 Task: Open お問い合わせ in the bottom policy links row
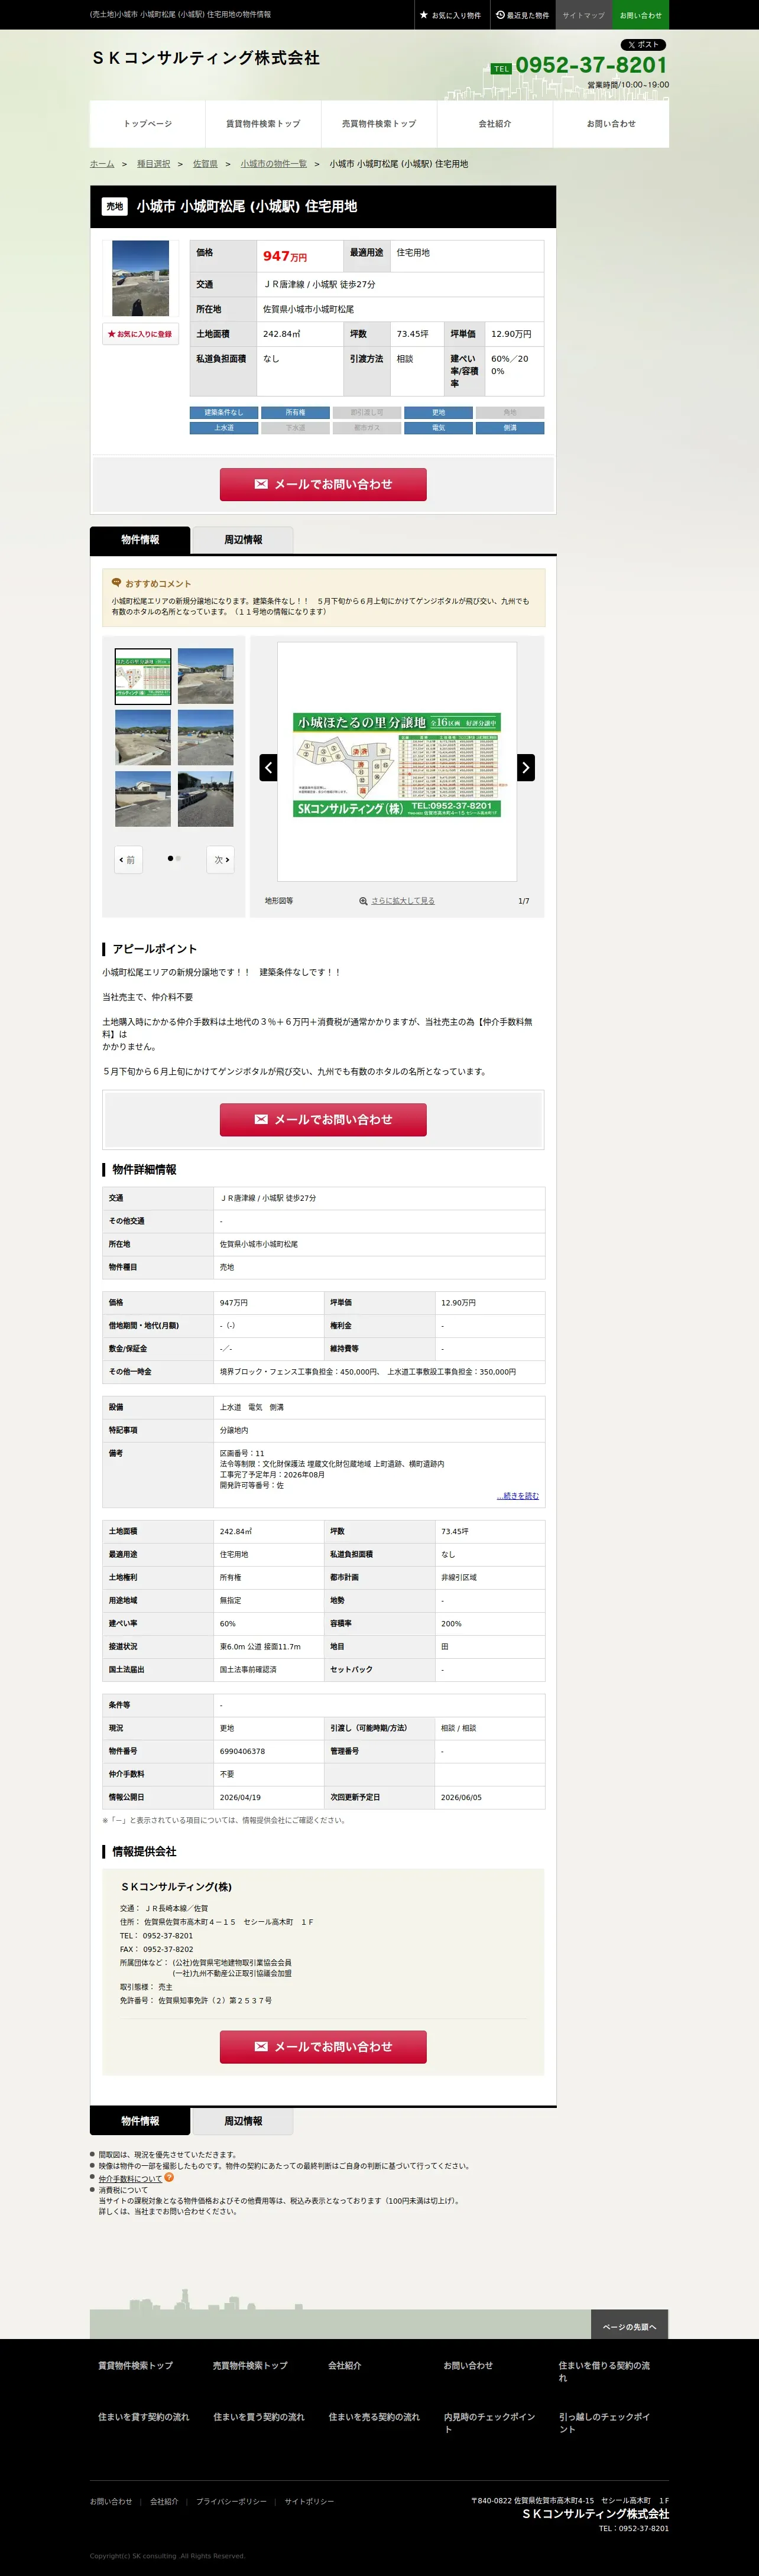[111, 2502]
